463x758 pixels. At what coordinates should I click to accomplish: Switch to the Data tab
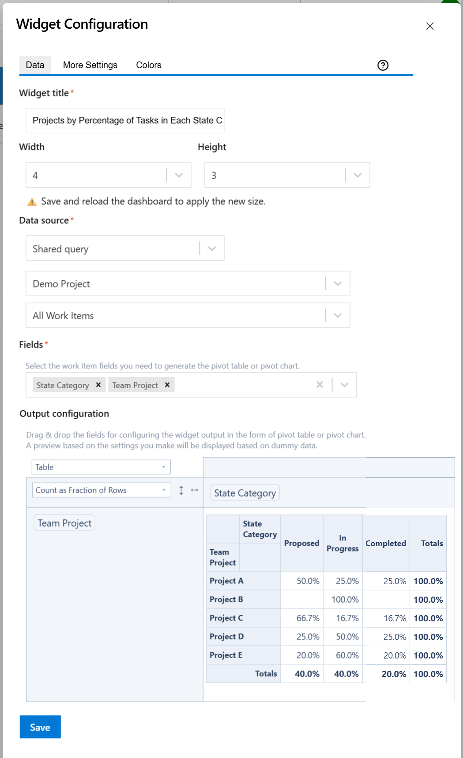(x=35, y=65)
